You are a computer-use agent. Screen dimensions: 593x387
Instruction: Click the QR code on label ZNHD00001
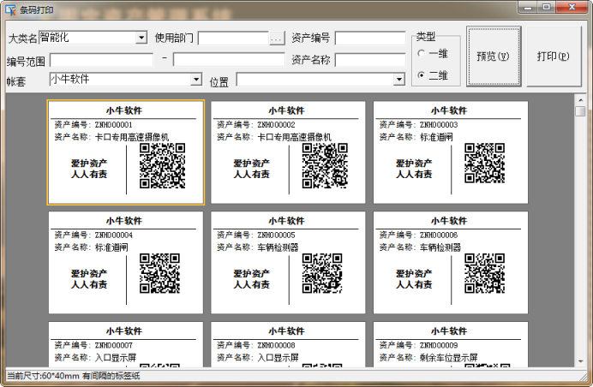(162, 165)
